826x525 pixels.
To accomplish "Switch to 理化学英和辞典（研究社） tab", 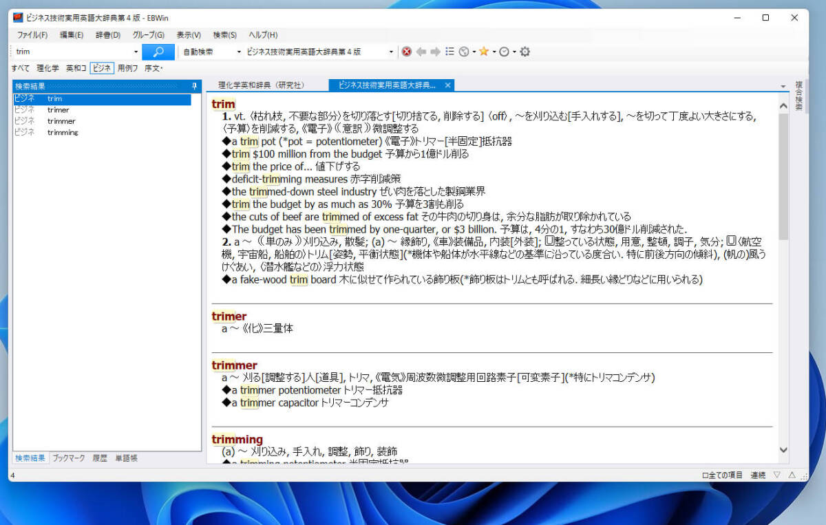I will tap(261, 85).
